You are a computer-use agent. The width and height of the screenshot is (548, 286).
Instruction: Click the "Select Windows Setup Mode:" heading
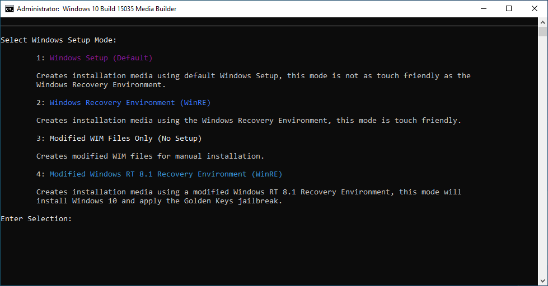click(x=58, y=40)
